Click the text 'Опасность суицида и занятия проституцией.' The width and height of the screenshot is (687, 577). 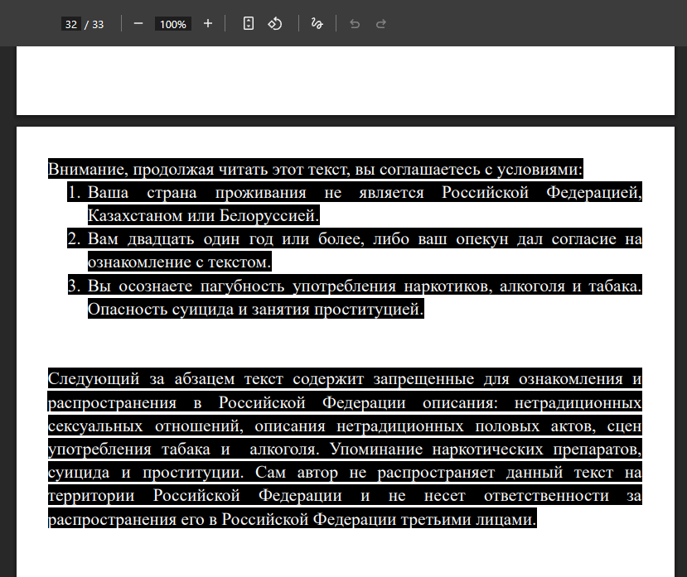[256, 309]
